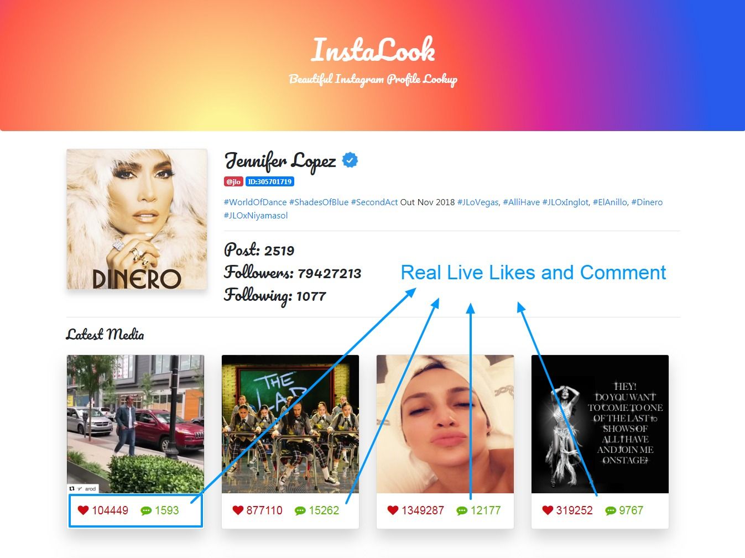Viewport: 745px width, 558px height.
Task: Open the DINERO profile picture
Action: 137,219
